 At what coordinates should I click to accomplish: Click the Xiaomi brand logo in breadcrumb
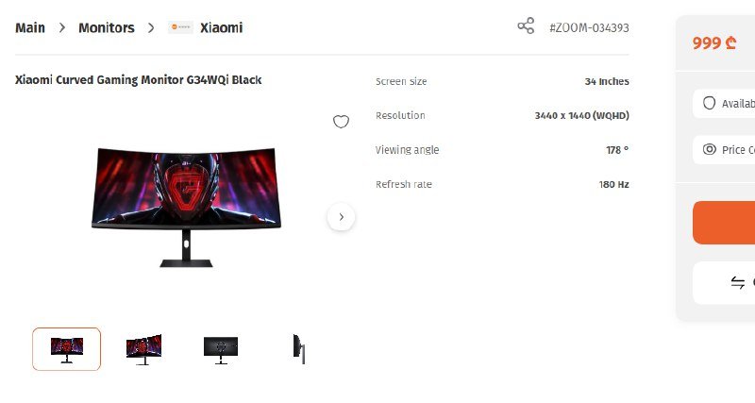180,27
